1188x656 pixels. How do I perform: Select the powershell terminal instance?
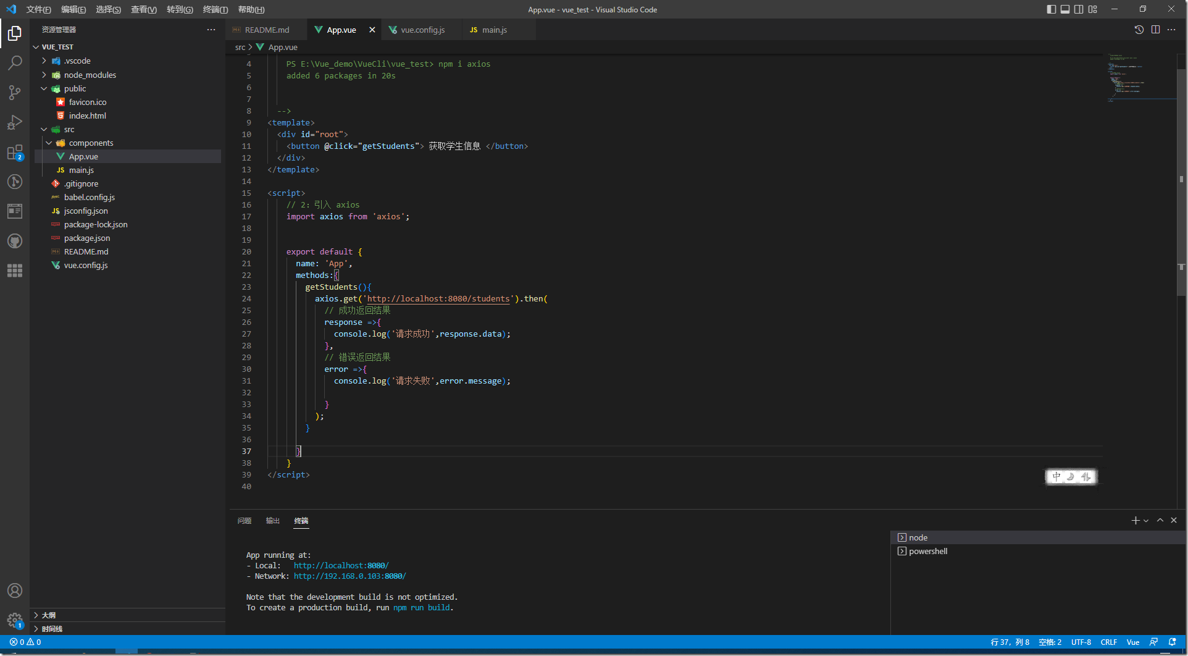tap(1037, 551)
